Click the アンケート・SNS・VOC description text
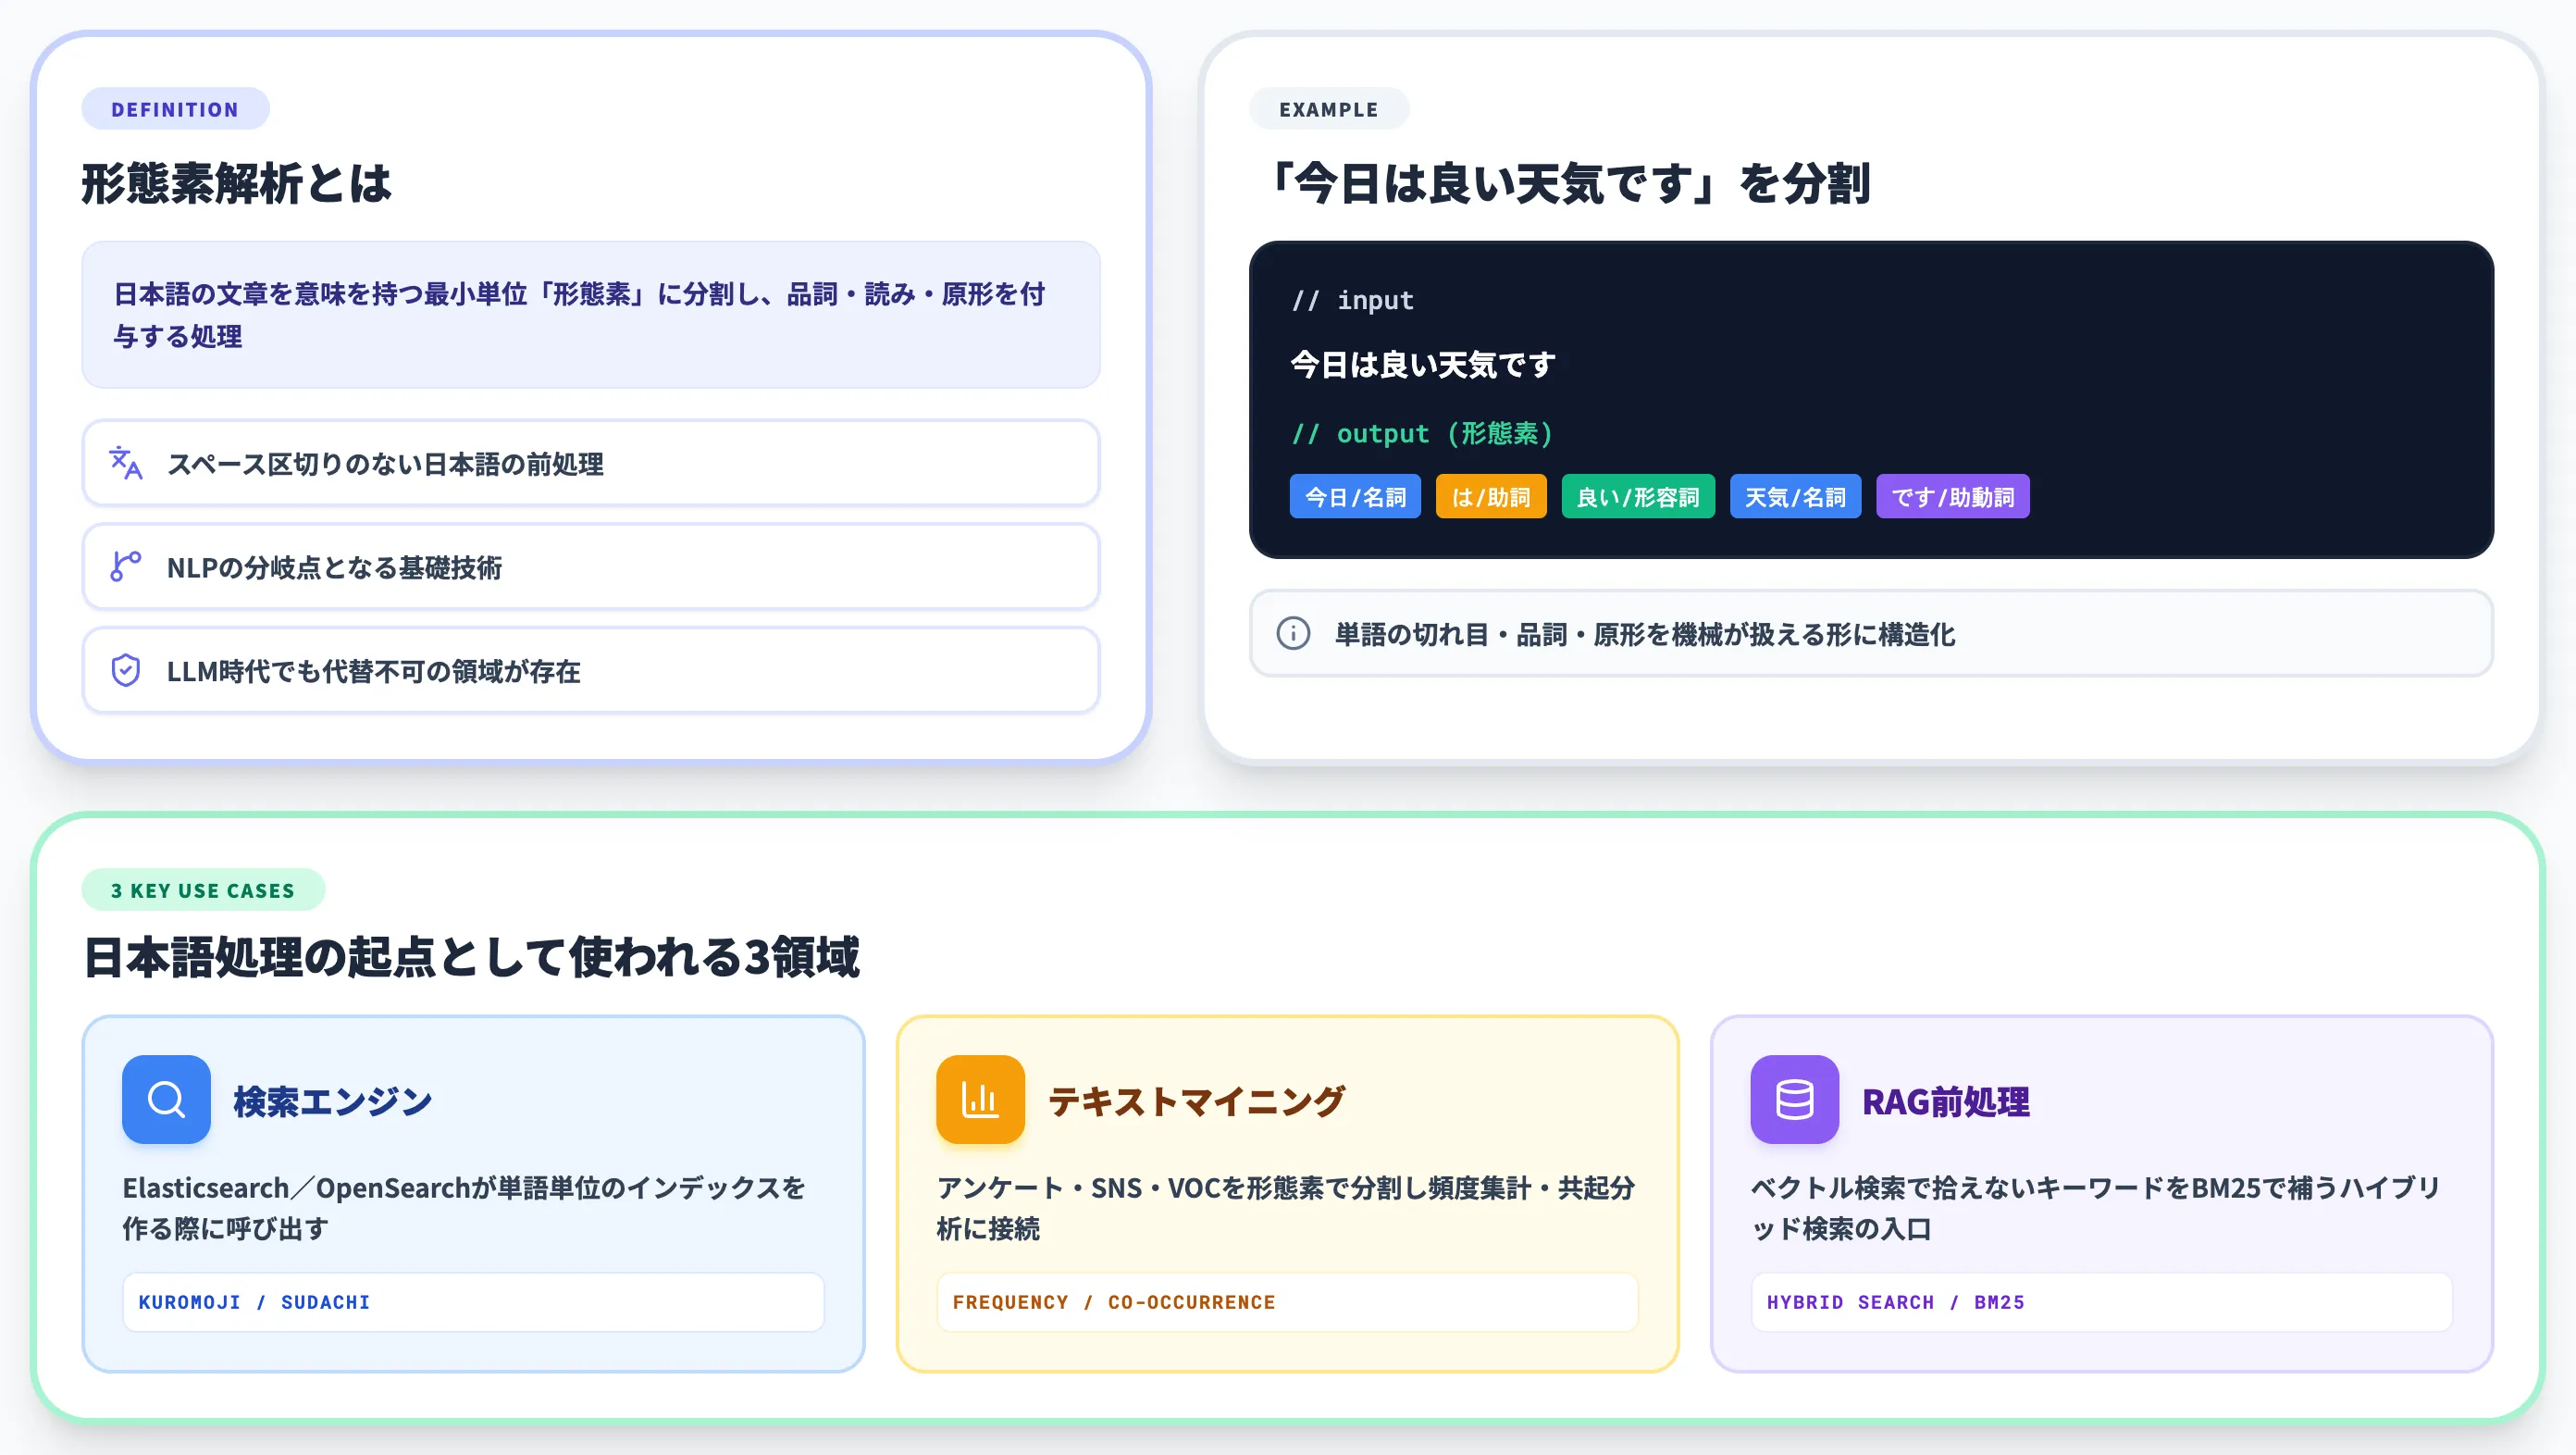2576x1455 pixels. (x=1286, y=1208)
